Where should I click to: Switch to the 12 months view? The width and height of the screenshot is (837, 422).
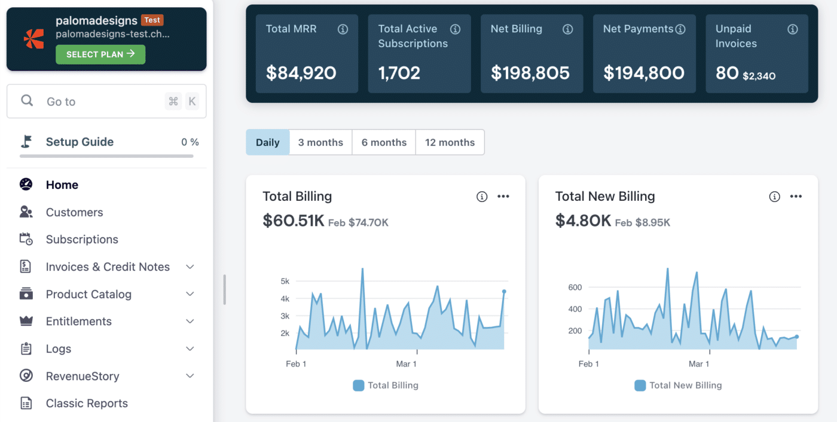click(450, 142)
